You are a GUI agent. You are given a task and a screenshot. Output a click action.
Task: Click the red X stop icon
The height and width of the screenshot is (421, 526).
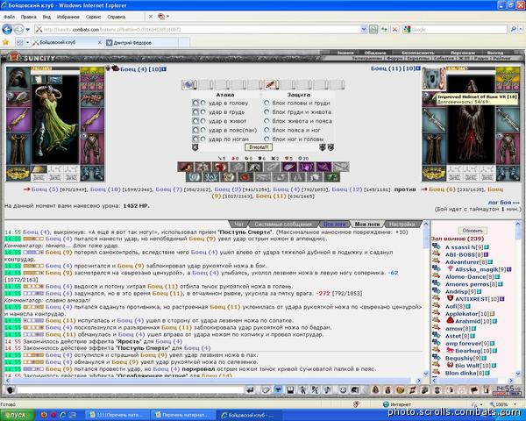point(394,30)
